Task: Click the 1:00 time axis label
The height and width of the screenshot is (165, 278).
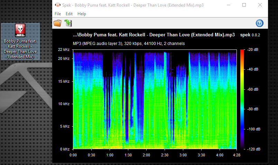Action: click(110, 155)
